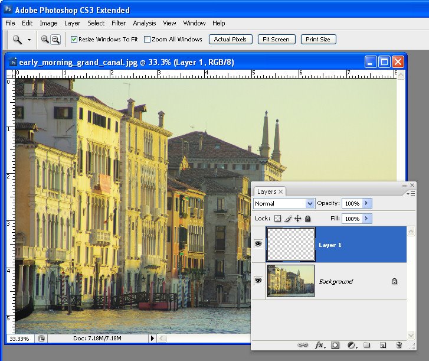429x361 pixels.
Task: Hide the Background layer eye
Action: [258, 281]
